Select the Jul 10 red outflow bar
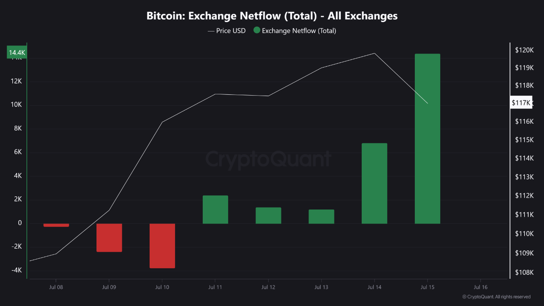This screenshot has height=306, width=544. 162,246
